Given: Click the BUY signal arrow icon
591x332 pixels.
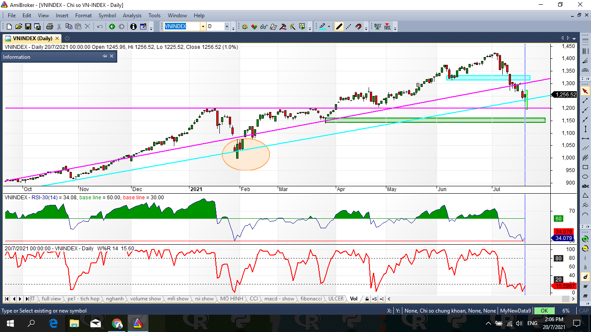Looking at the screenshot, I should (x=378, y=27).
